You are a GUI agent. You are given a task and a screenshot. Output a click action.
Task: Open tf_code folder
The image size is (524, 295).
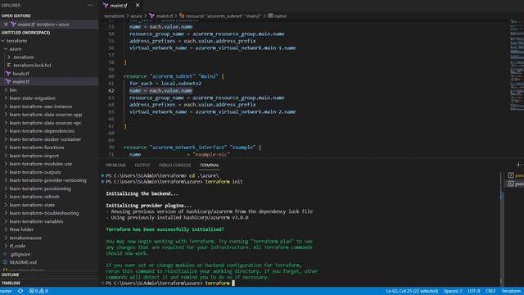17,246
